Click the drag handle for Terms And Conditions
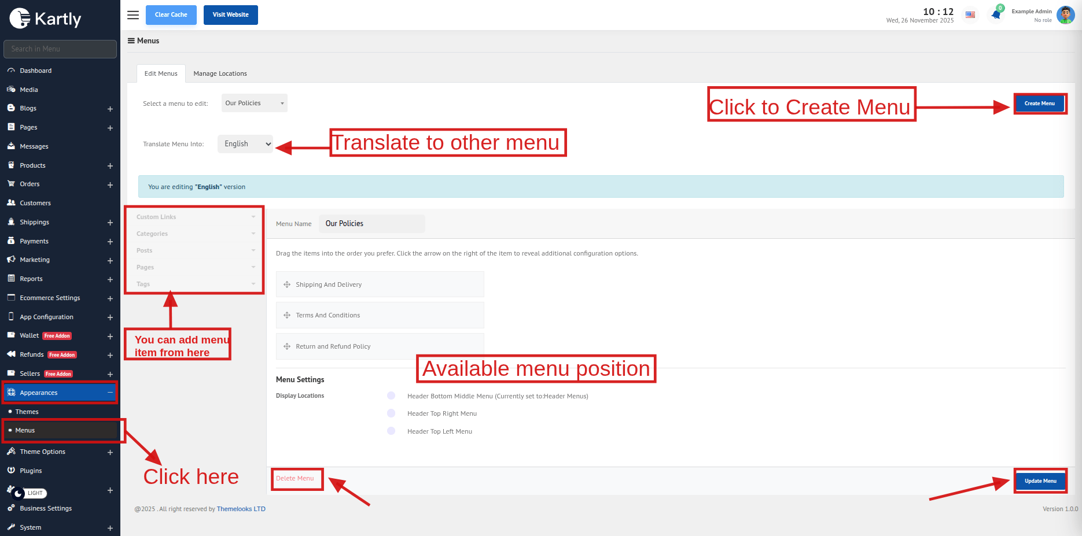This screenshot has width=1082, height=536. click(x=287, y=315)
